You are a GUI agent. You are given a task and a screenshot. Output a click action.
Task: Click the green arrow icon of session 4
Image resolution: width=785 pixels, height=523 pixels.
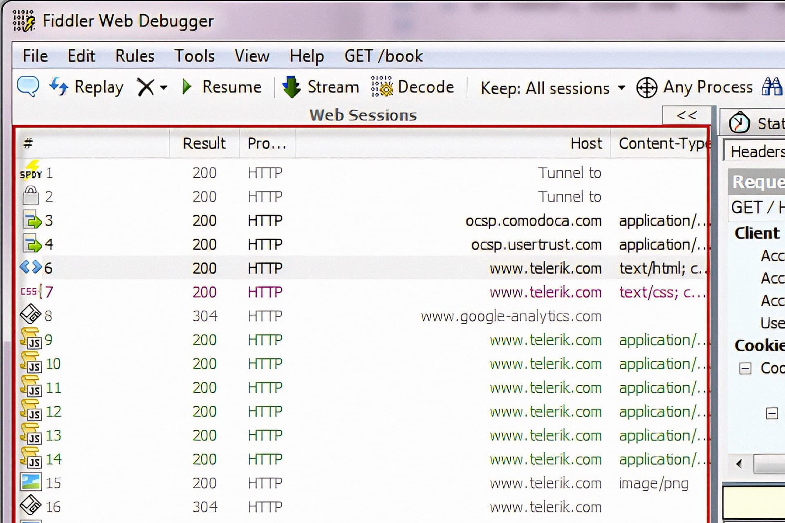[x=32, y=244]
